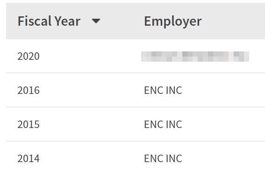The width and height of the screenshot is (265, 178).
Task: Click divider line below the 2016 row
Action: click(136, 107)
